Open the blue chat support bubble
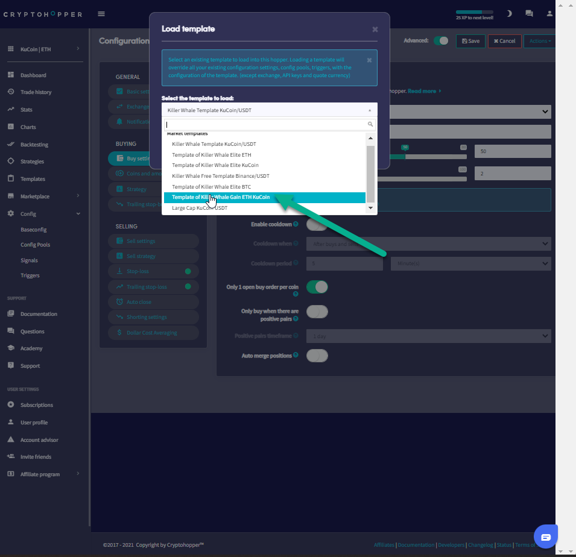Screen dimensions: 576x557 coord(545,537)
